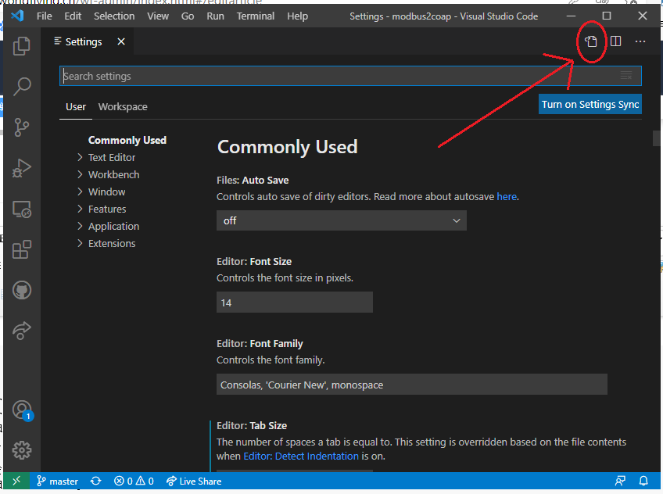Screen dimensions: 663x494
Task: Click the Split Editor Right icon
Action: point(615,41)
